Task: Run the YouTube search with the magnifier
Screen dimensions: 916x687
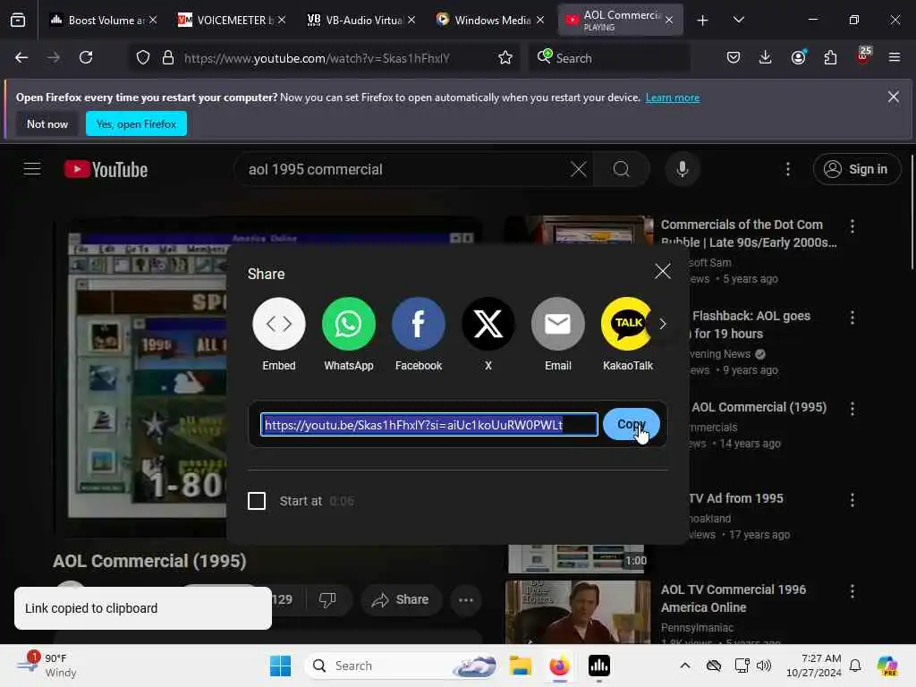Action: (622, 169)
